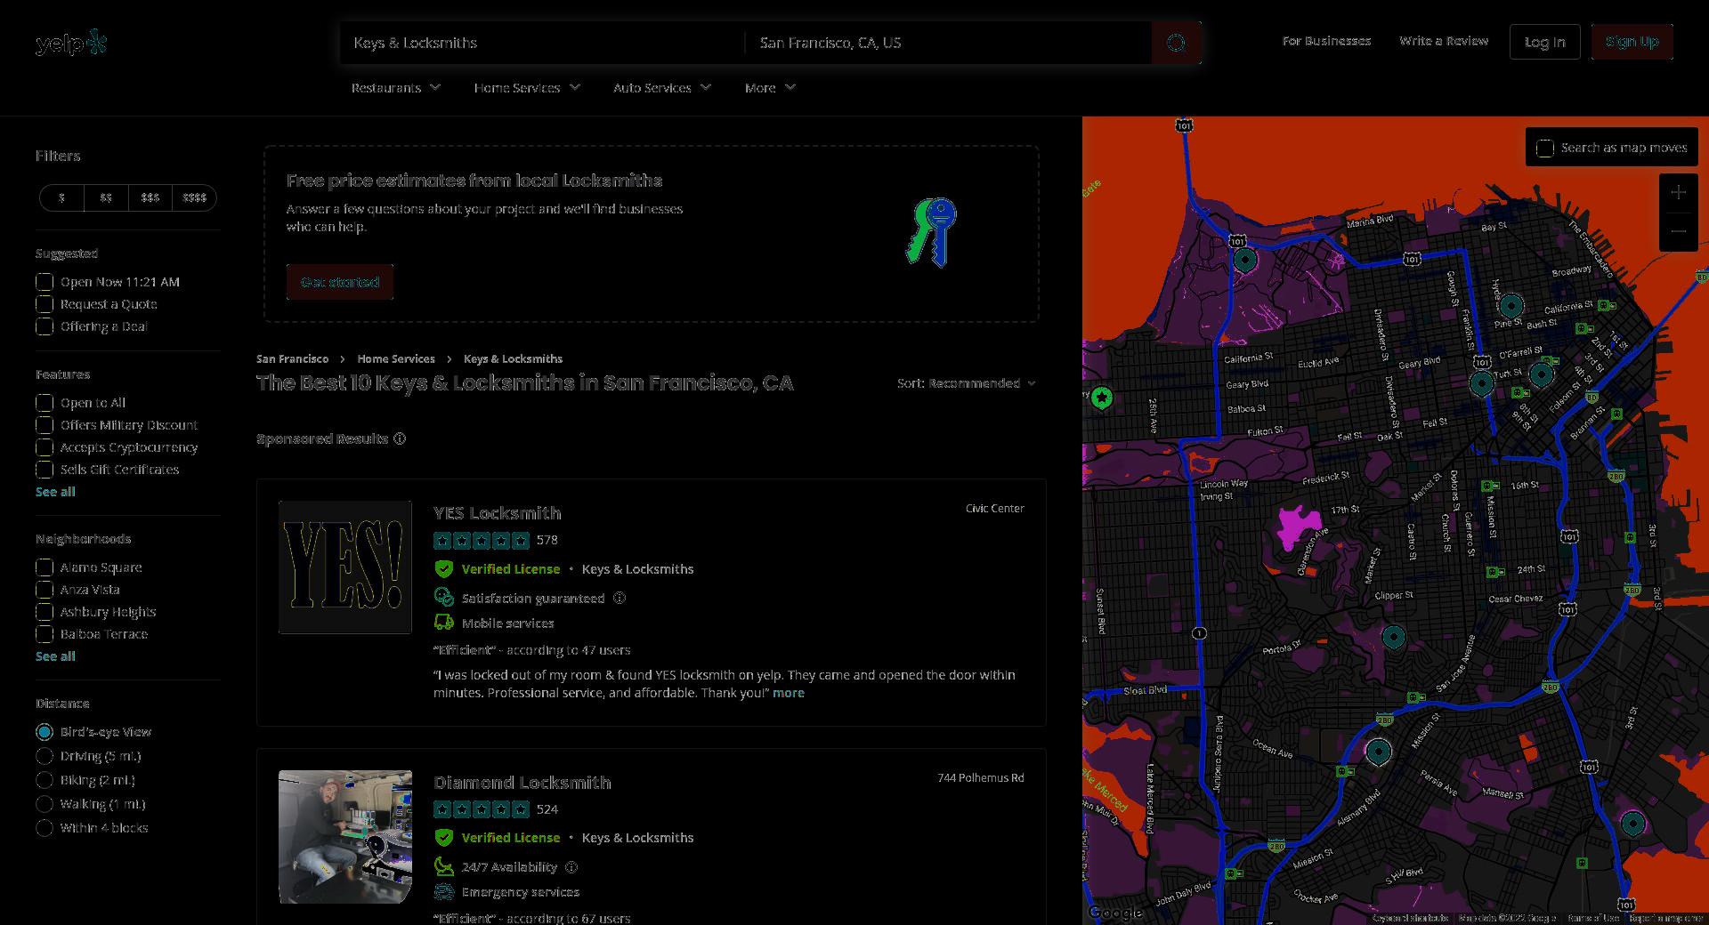Filter by $ price
Viewport: 1709px width, 925px height.
(61, 197)
